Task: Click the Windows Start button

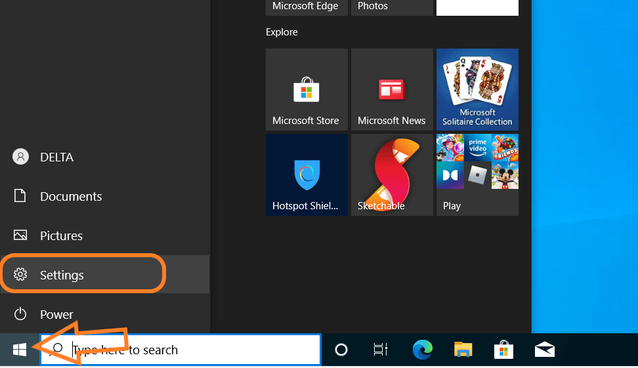Action: (x=20, y=350)
